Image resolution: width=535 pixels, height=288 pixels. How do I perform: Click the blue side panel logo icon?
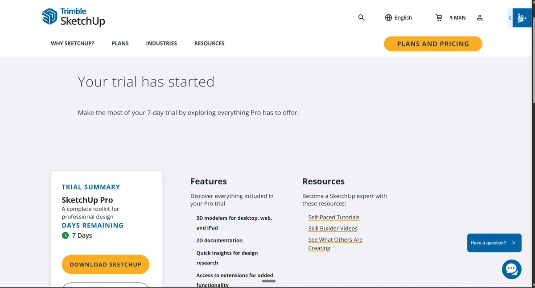click(x=522, y=18)
